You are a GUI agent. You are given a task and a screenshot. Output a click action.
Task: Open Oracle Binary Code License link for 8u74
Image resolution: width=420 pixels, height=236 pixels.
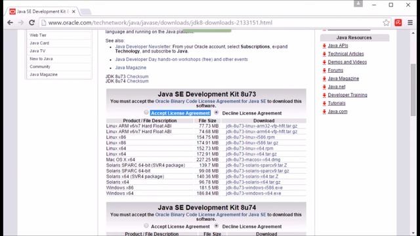(211, 214)
